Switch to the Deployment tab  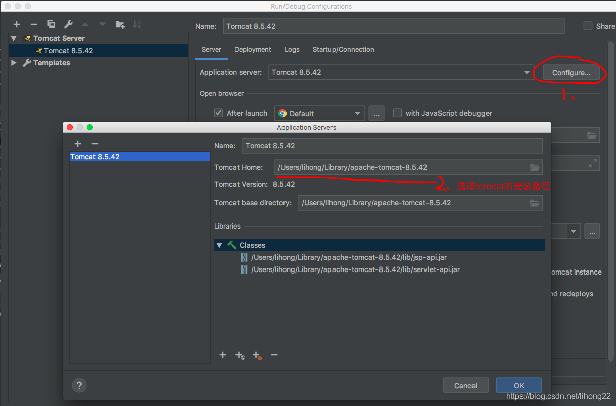click(x=253, y=50)
